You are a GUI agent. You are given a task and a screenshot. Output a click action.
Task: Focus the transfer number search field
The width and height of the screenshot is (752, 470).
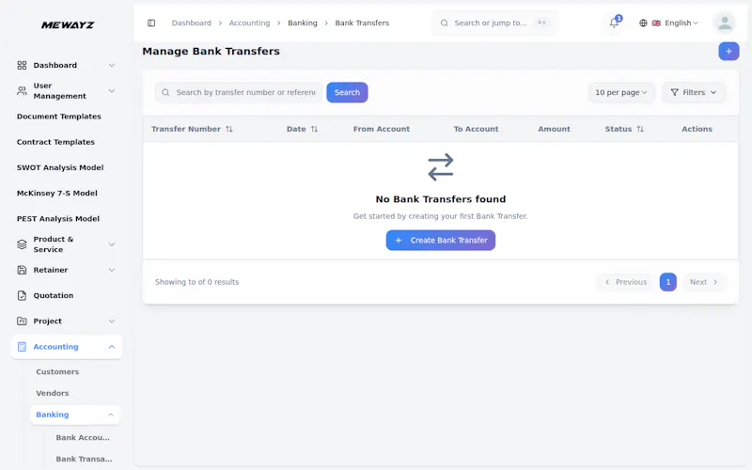point(239,92)
